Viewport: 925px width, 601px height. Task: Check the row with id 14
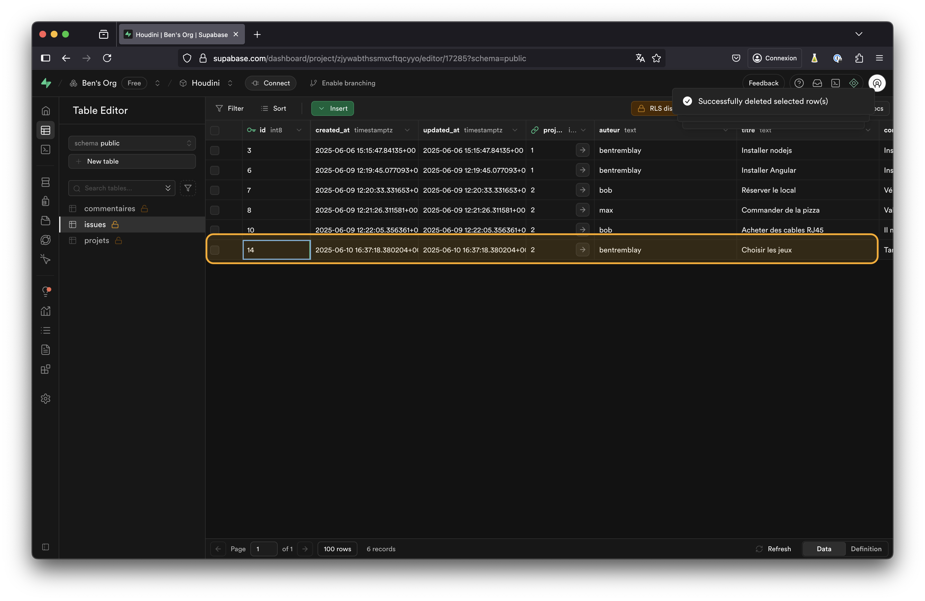(x=214, y=250)
